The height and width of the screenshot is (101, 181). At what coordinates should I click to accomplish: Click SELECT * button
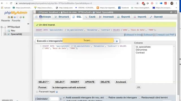[44, 82]
